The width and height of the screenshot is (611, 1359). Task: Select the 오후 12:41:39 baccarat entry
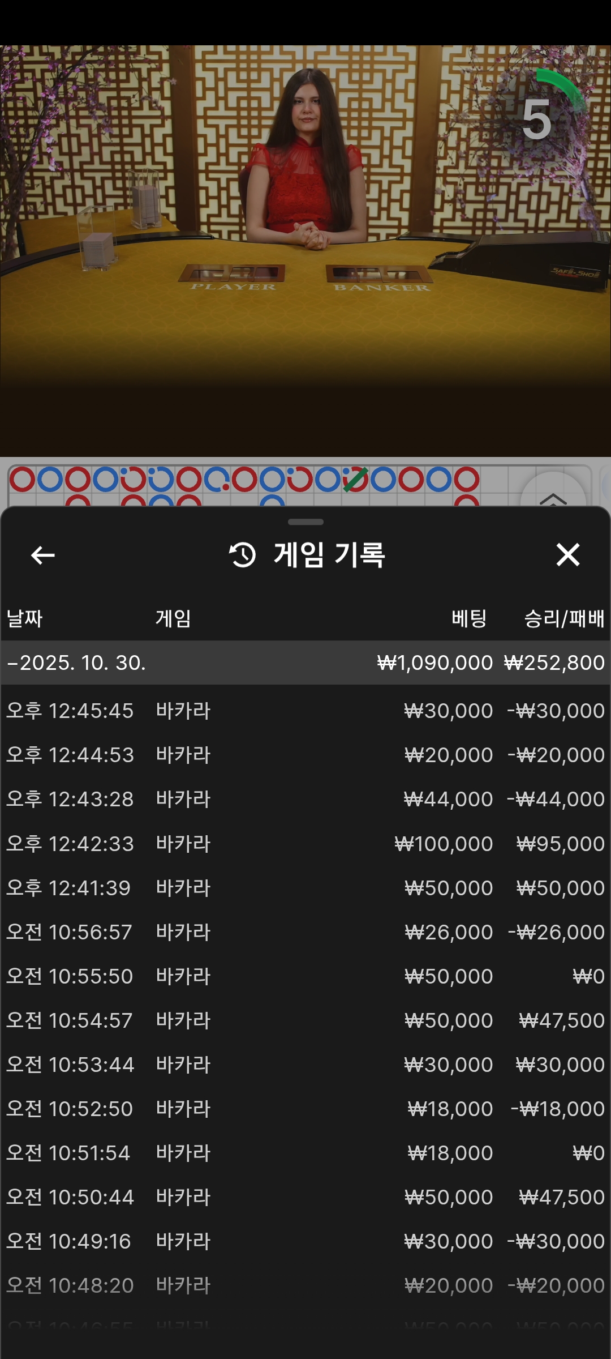coord(305,888)
